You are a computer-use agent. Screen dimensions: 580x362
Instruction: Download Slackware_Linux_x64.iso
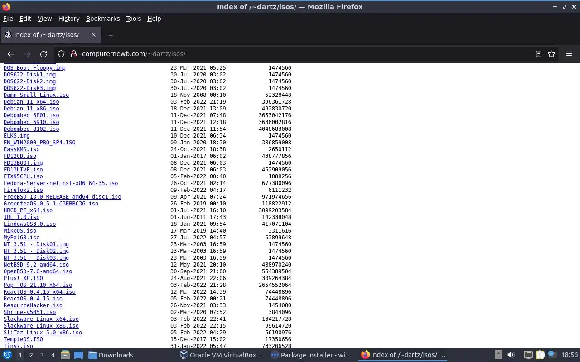pyautogui.click(x=41, y=319)
